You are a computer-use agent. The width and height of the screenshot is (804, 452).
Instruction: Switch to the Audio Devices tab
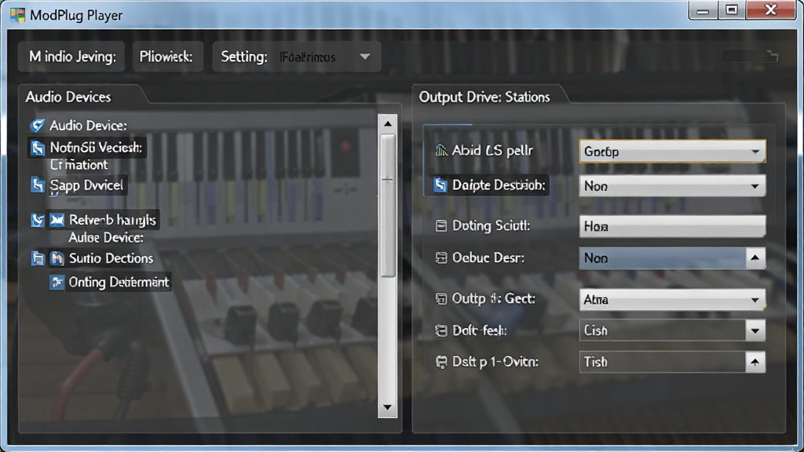(x=68, y=97)
